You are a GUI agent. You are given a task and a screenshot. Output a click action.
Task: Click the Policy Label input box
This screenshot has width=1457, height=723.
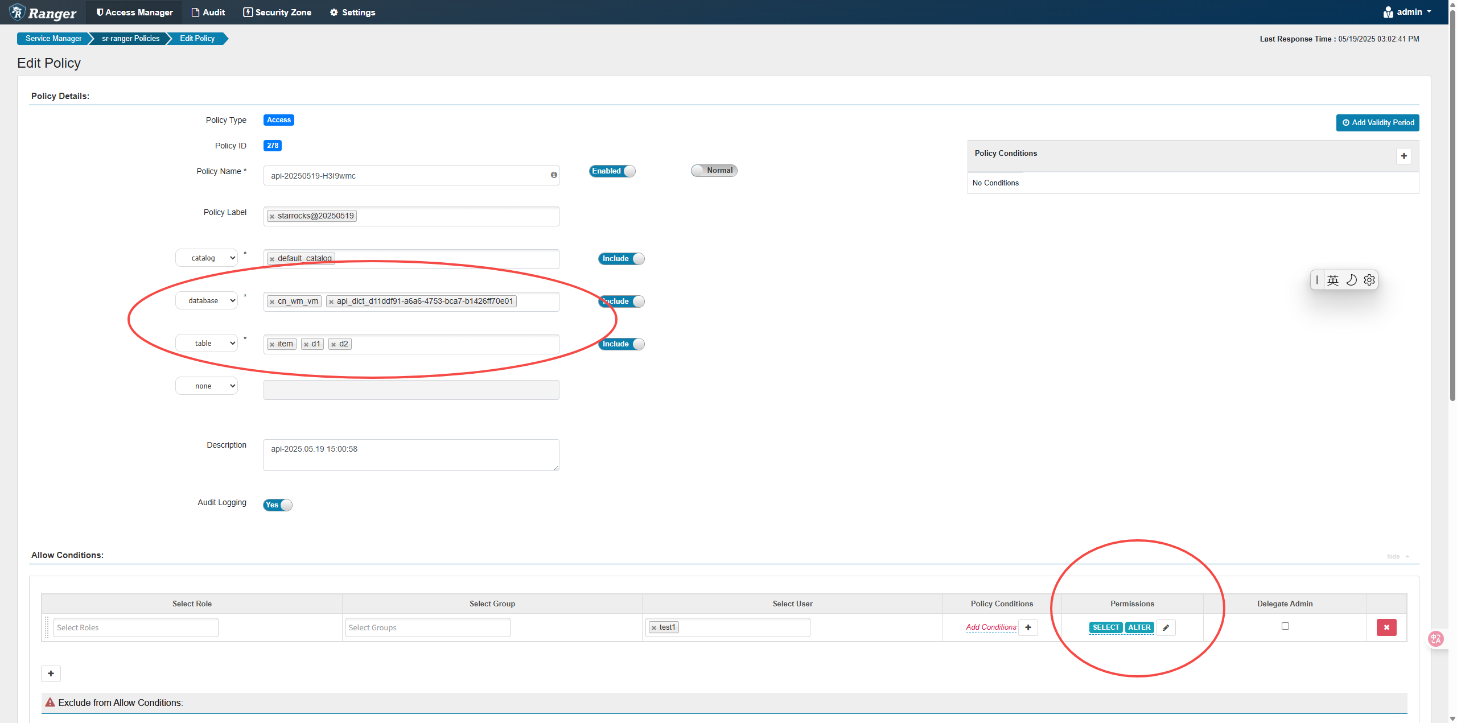pos(411,216)
